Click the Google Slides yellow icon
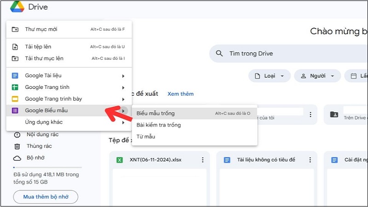 pos(15,99)
